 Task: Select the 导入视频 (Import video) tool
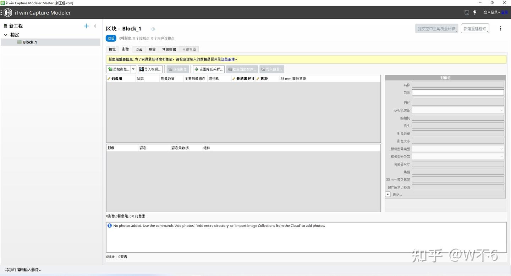pos(150,69)
